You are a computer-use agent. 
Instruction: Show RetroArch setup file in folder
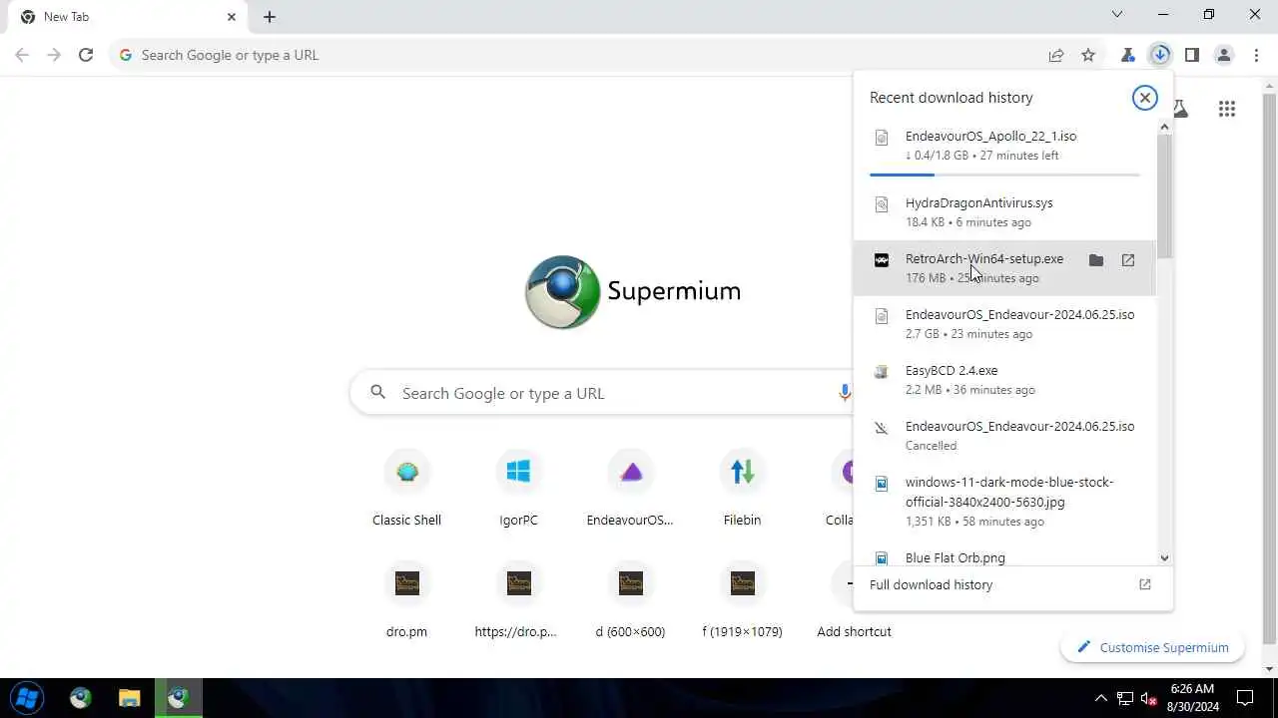point(1096,260)
